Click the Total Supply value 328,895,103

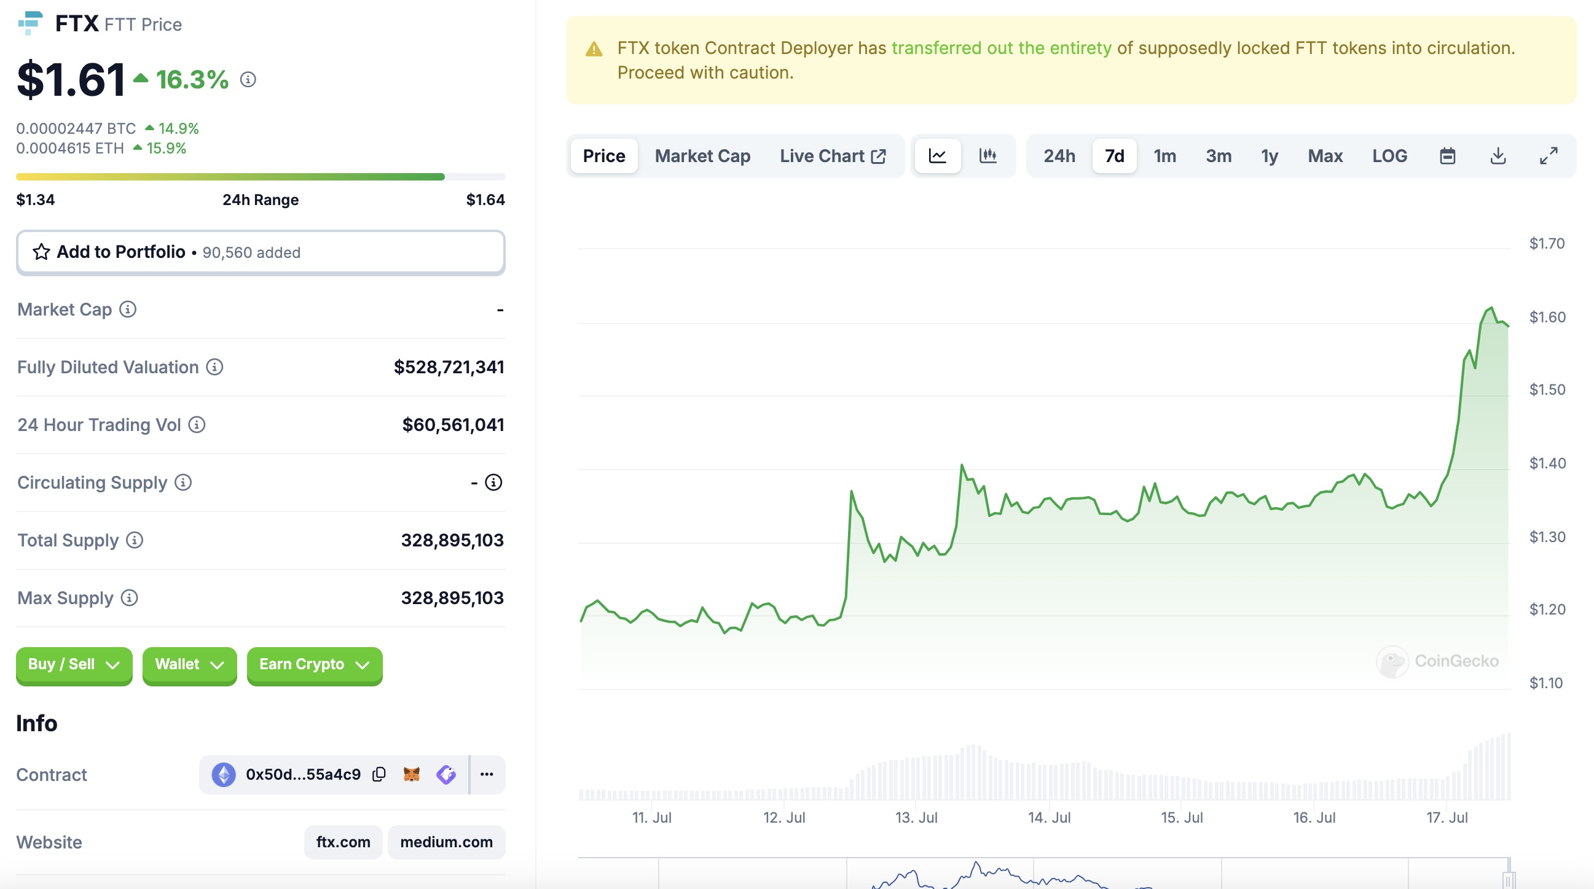click(x=452, y=540)
